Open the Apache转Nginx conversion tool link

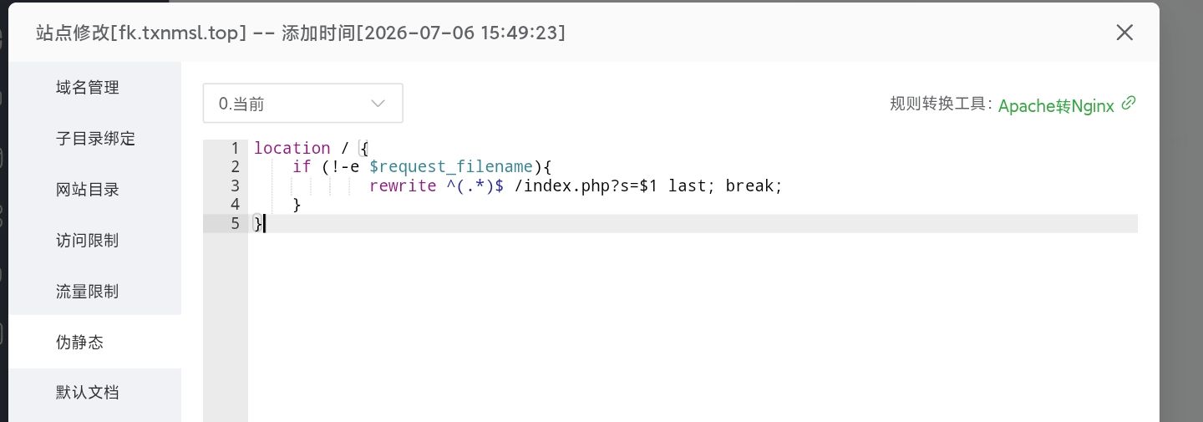[x=1056, y=105]
